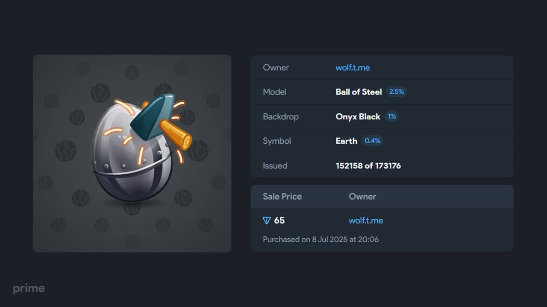Click the 0.4% rarity badge for Symbol
This screenshot has width=547, height=307.
click(373, 141)
